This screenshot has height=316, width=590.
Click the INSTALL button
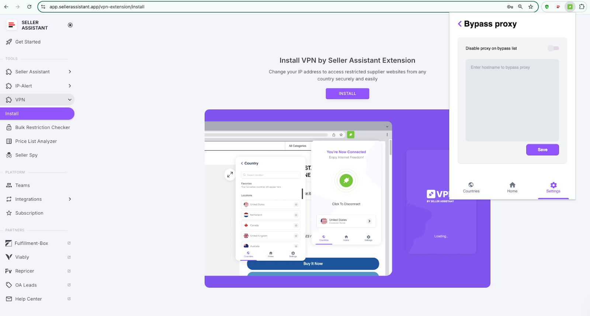coord(347,94)
